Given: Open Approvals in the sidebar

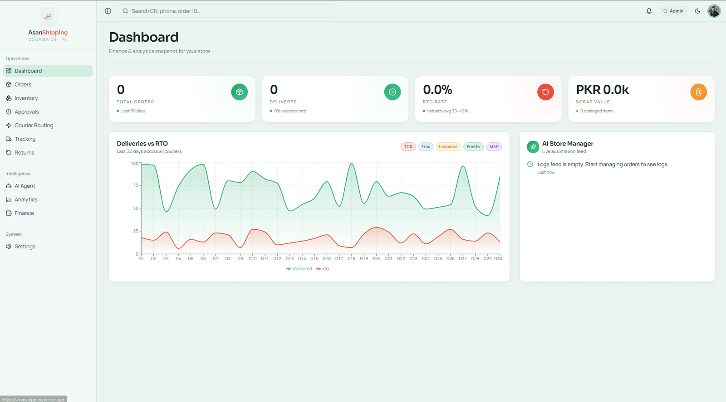Looking at the screenshot, I should point(48,111).
